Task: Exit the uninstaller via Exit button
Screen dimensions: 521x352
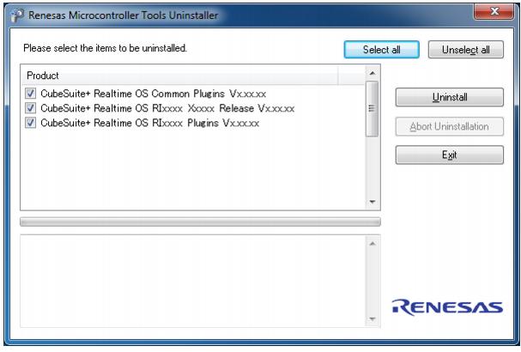Action: coord(449,155)
